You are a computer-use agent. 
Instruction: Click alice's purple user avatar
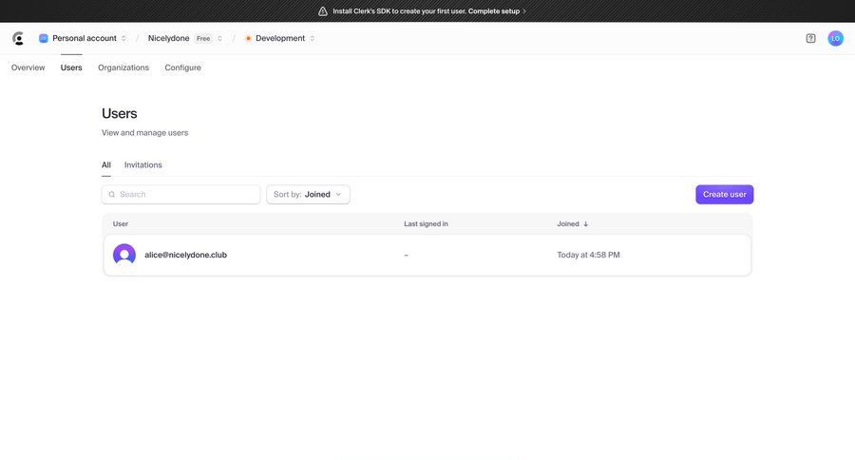[x=124, y=255]
